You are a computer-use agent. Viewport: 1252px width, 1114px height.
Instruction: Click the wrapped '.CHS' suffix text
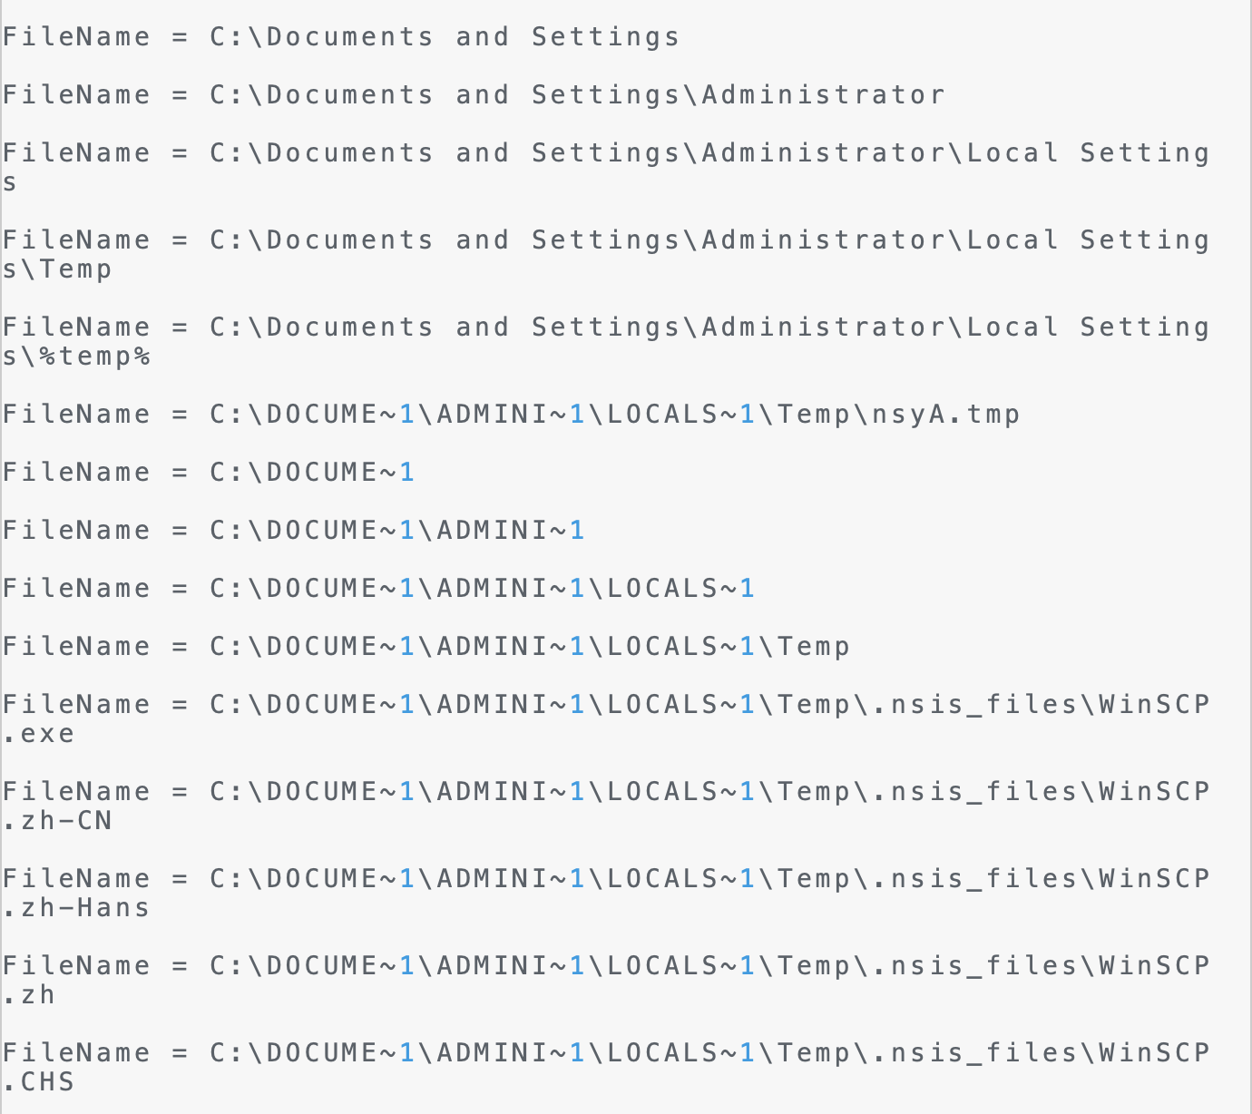[38, 1082]
